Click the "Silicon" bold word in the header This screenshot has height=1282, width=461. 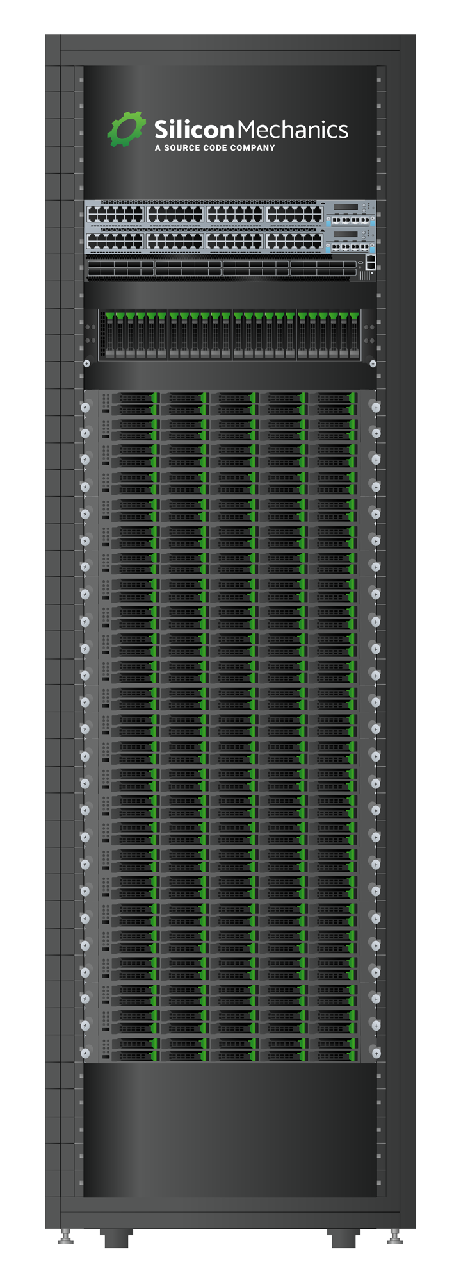(x=194, y=130)
